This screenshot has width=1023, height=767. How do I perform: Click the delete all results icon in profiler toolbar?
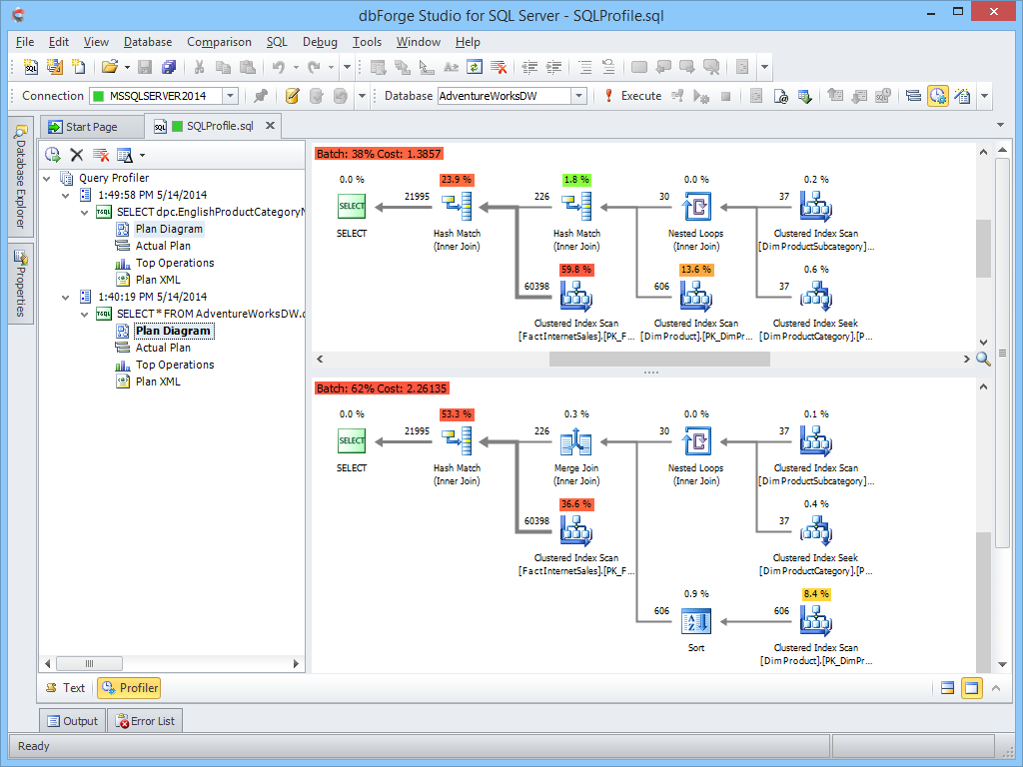click(101, 155)
